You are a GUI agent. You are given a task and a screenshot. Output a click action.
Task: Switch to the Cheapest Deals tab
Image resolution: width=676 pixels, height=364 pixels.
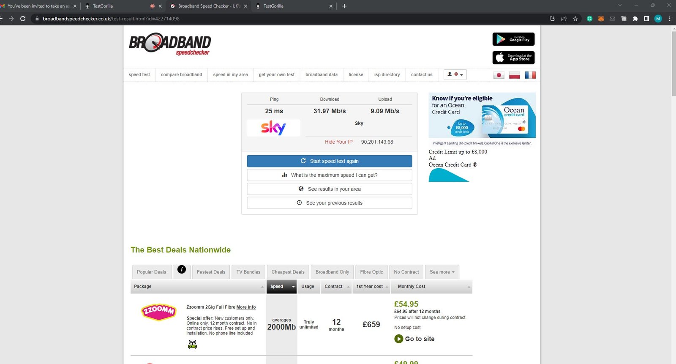pos(288,272)
